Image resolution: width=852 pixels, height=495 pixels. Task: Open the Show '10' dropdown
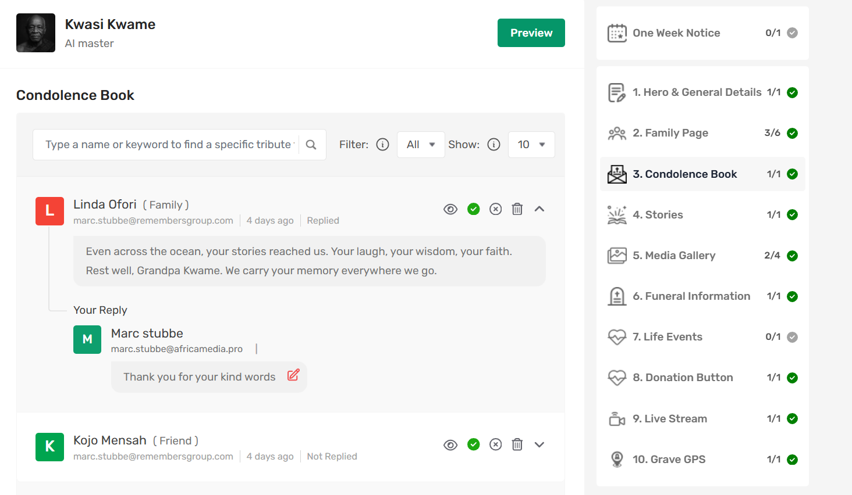pyautogui.click(x=531, y=145)
